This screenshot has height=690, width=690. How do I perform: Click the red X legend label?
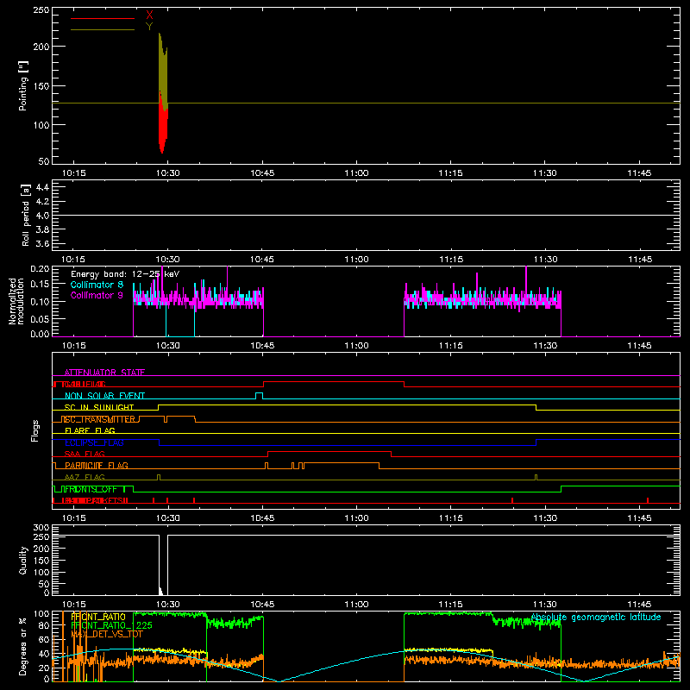(149, 16)
